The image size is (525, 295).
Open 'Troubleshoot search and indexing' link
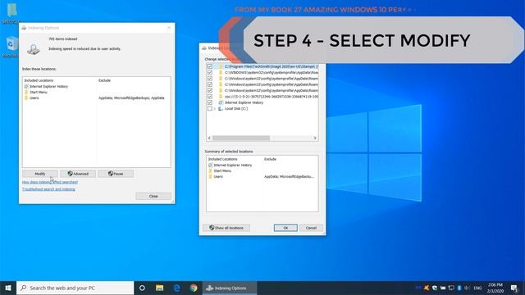click(48, 189)
